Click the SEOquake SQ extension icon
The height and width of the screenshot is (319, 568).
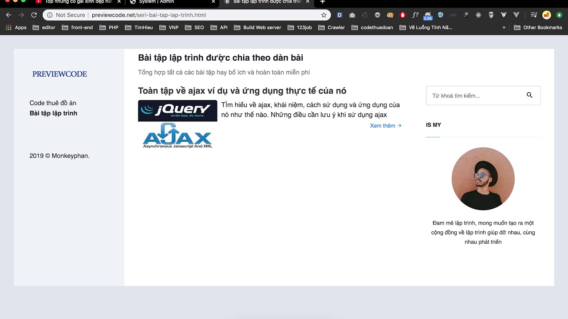390,15
